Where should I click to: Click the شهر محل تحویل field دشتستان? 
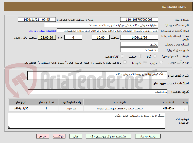pyautogui.click(x=139, y=50)
